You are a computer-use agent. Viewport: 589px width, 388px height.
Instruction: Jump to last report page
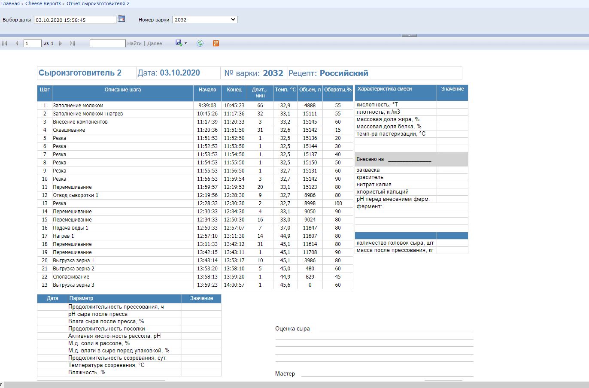coord(72,43)
